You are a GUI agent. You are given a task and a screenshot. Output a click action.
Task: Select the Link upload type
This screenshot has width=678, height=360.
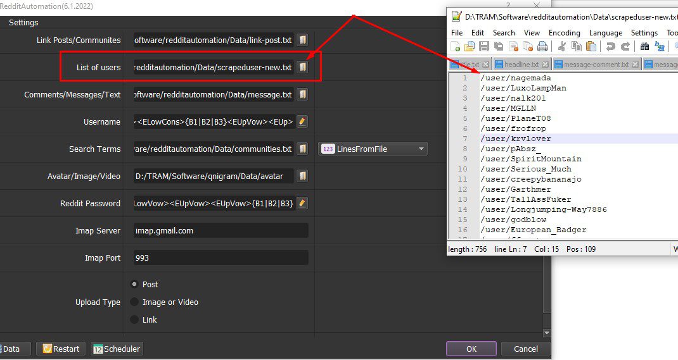(x=134, y=320)
